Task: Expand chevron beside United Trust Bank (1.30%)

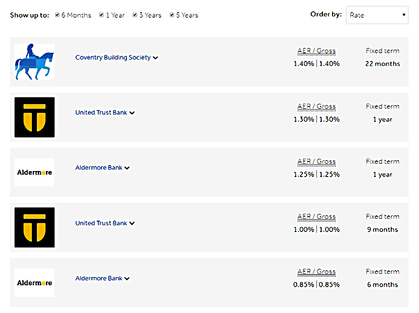Action: coord(132,113)
